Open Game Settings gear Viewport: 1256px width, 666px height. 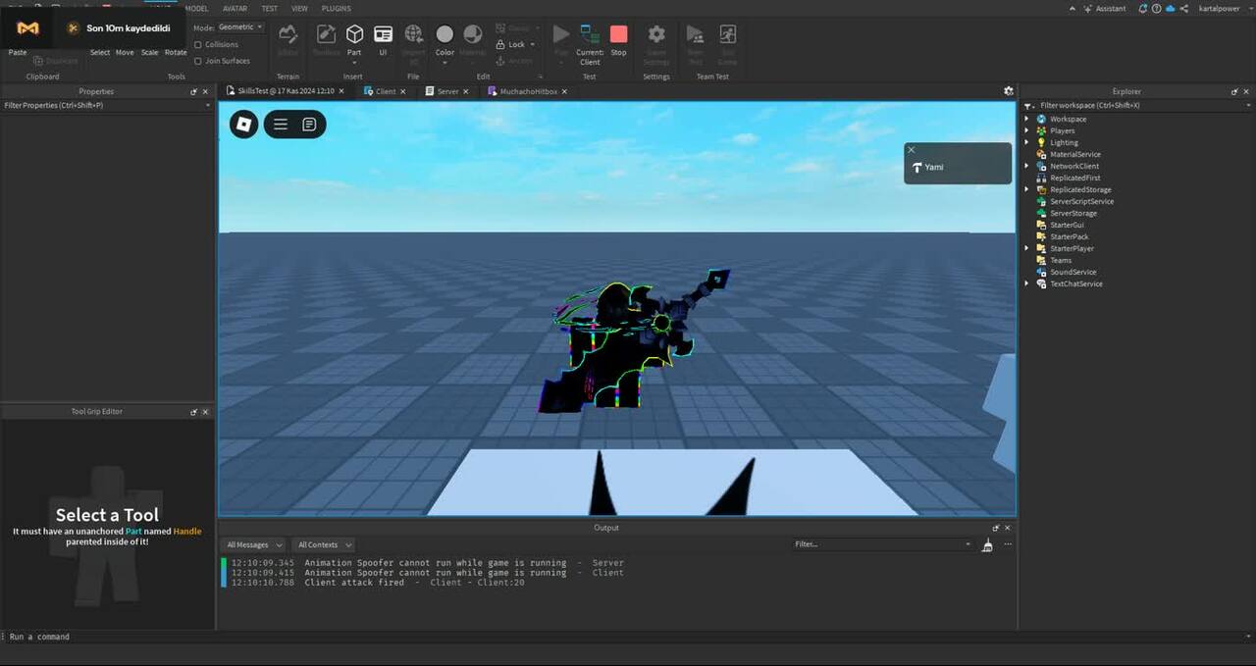(656, 43)
